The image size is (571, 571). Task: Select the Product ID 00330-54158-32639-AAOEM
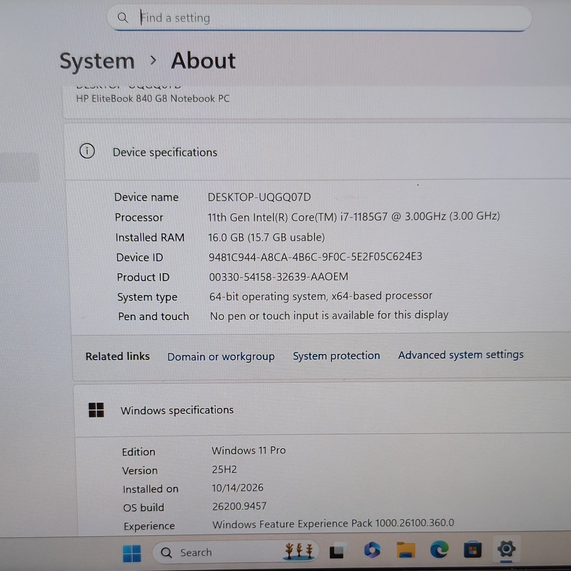[279, 276]
